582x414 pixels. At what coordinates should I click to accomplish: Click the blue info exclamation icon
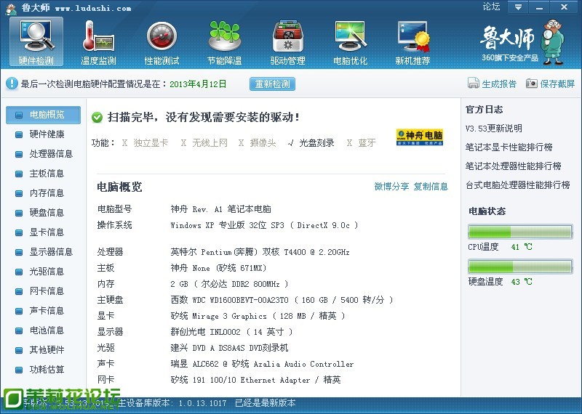click(x=12, y=84)
